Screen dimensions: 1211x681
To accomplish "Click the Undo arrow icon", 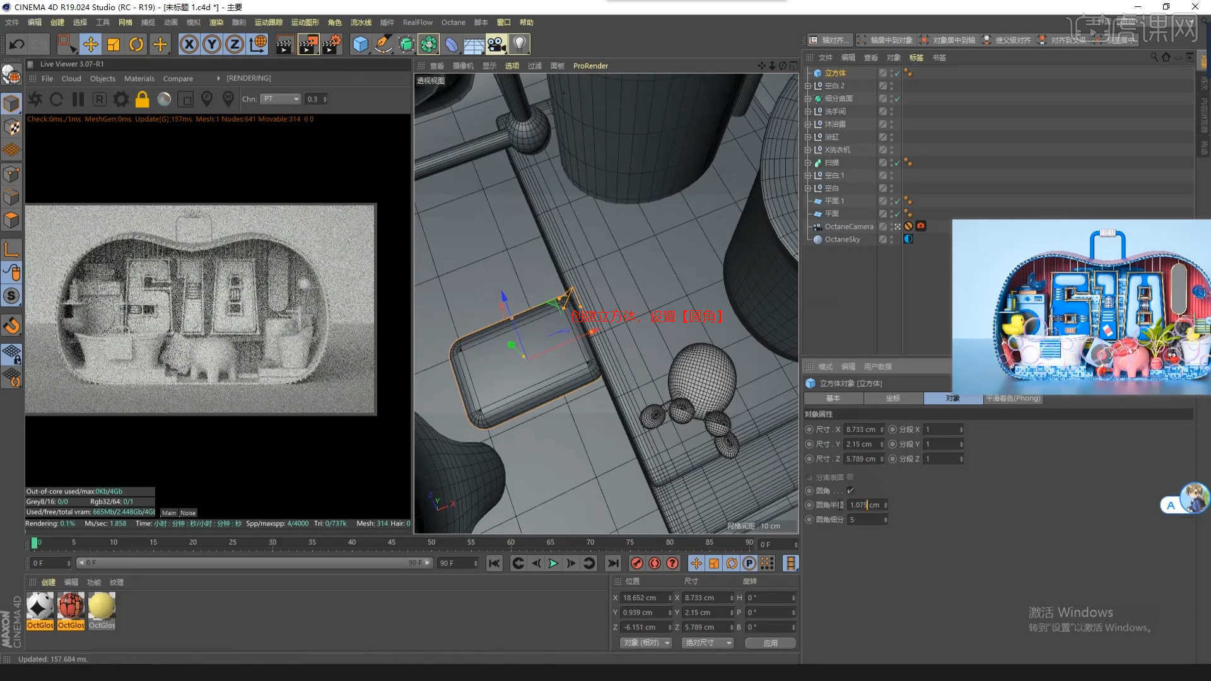I will point(17,44).
